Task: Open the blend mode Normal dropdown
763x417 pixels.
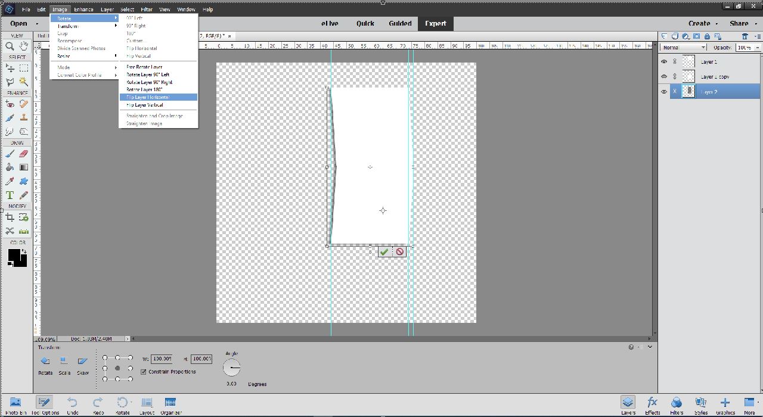Action: [x=684, y=47]
